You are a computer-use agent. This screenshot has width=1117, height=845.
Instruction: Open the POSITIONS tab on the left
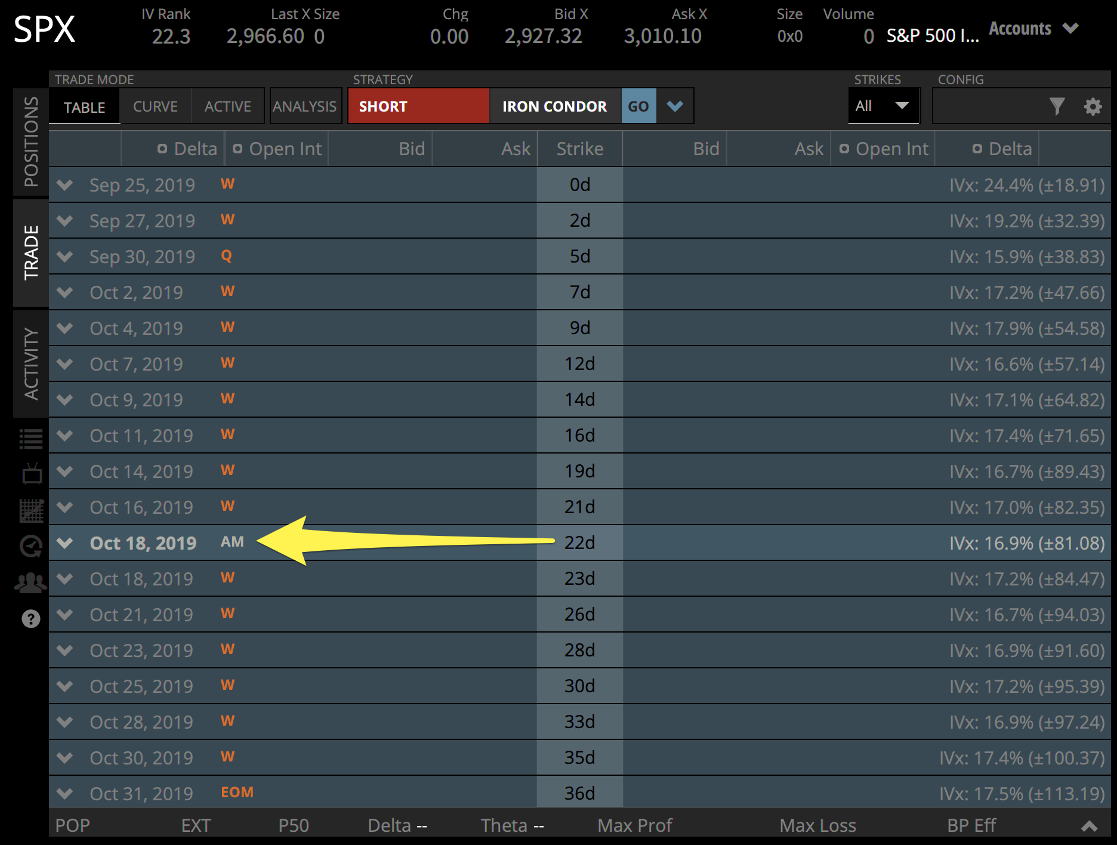[30, 141]
